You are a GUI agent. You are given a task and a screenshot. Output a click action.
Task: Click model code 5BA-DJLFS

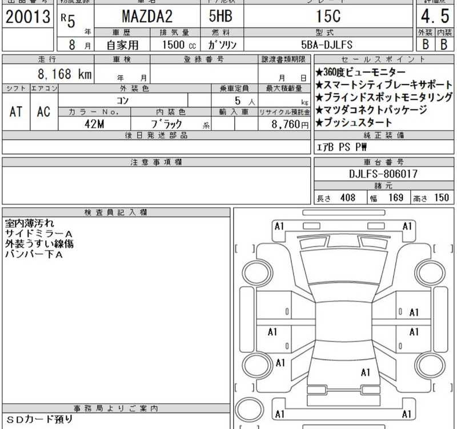(x=327, y=45)
